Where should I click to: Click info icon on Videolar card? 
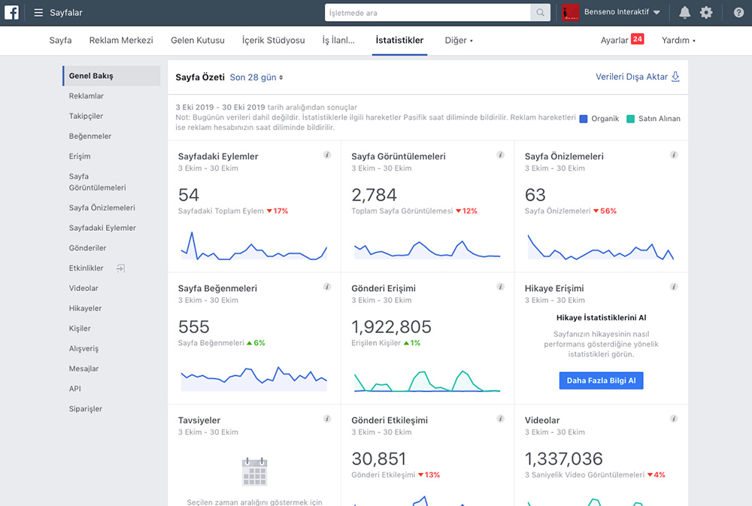click(673, 418)
